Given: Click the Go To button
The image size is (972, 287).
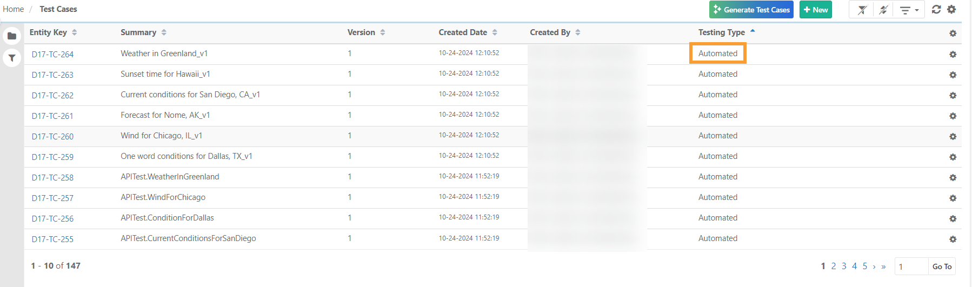Looking at the screenshot, I should [x=942, y=266].
